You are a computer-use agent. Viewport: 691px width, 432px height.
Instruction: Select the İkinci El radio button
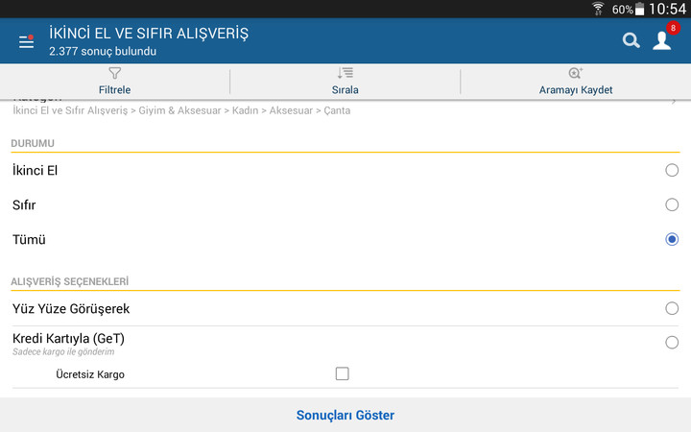tap(672, 171)
